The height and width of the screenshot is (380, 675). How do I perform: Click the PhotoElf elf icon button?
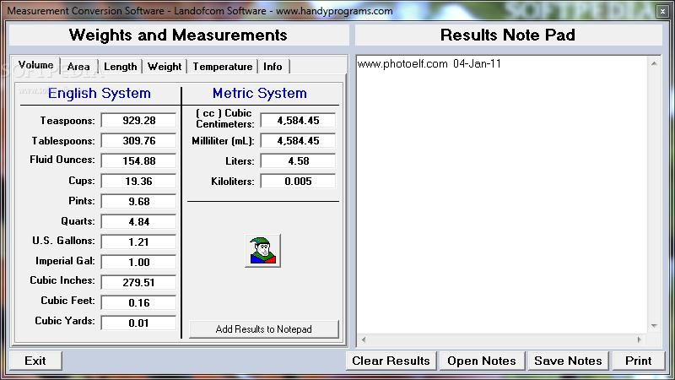[x=262, y=251]
